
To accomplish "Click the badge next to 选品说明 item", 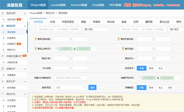I will point(19,19).
